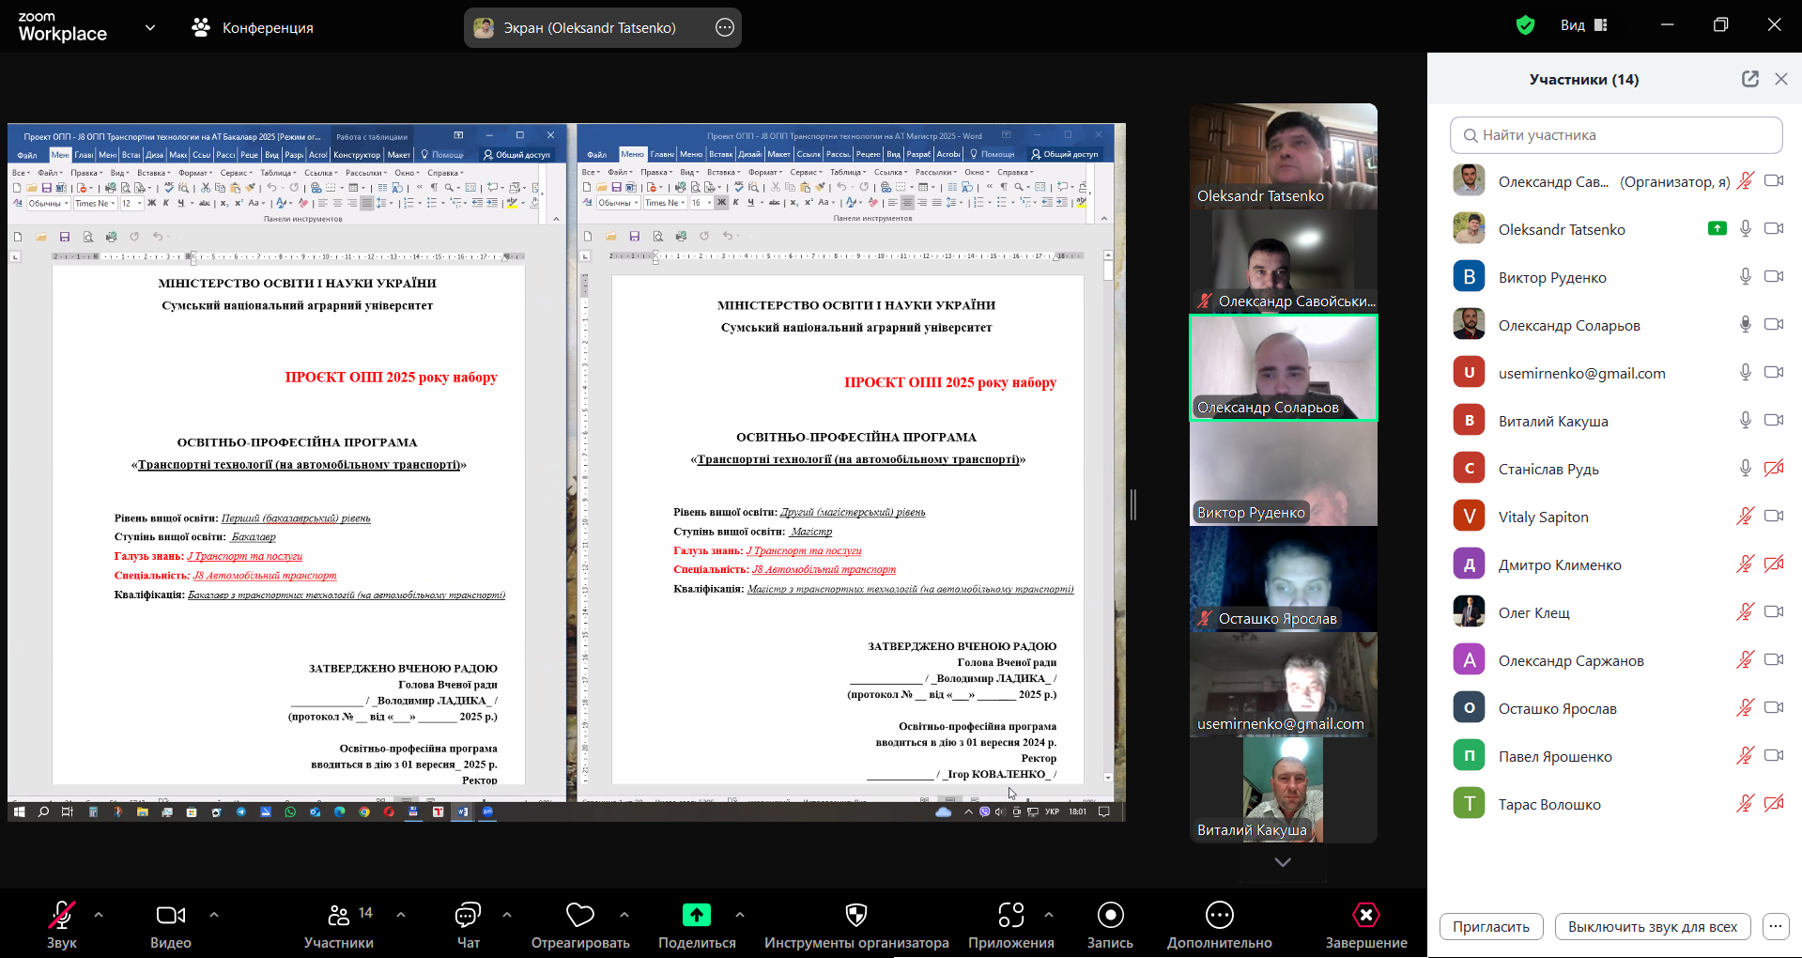Start the meeting Recording

click(x=1110, y=916)
